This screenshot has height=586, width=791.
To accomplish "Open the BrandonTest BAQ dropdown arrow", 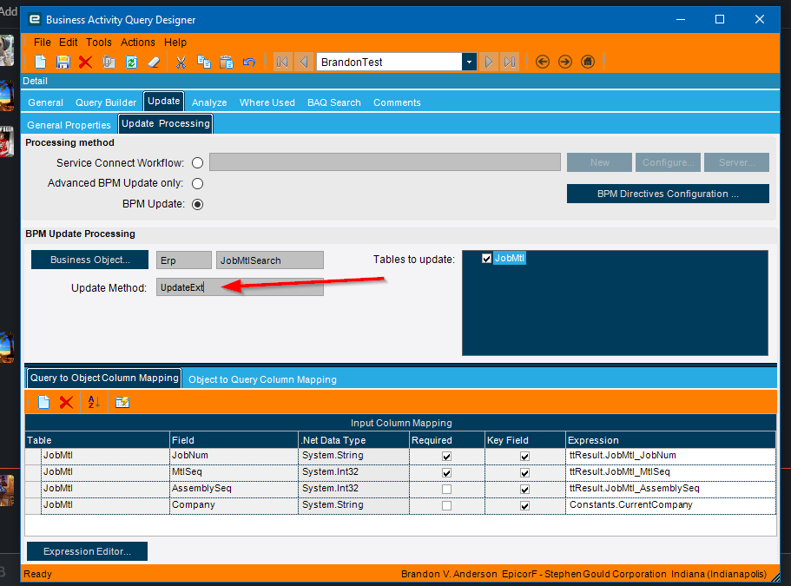I will 469,62.
